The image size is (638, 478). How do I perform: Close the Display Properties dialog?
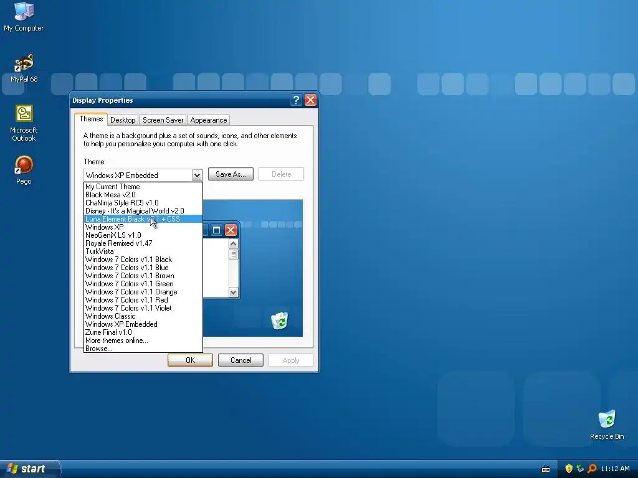click(310, 100)
